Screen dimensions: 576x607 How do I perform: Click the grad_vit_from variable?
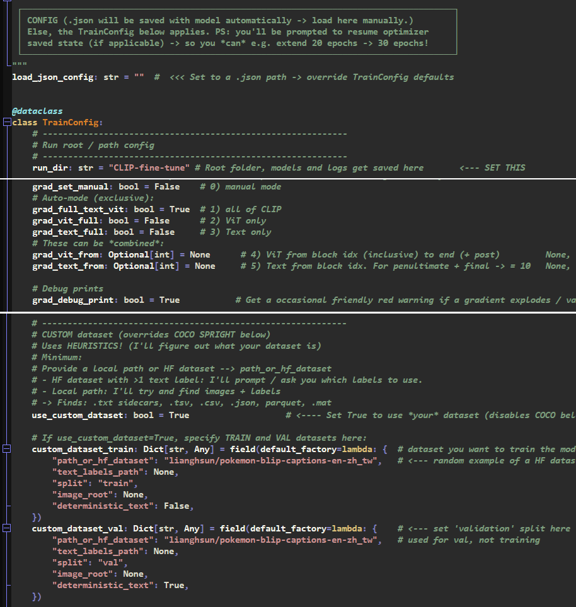66,255
